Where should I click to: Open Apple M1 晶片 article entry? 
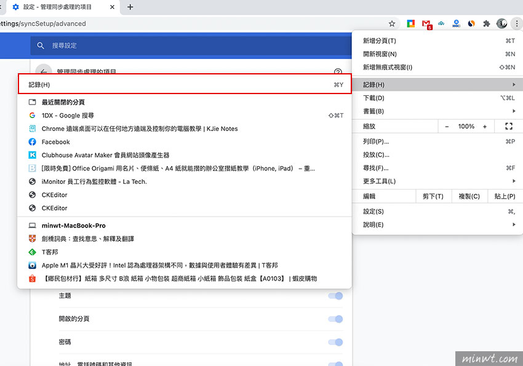[x=186, y=265]
